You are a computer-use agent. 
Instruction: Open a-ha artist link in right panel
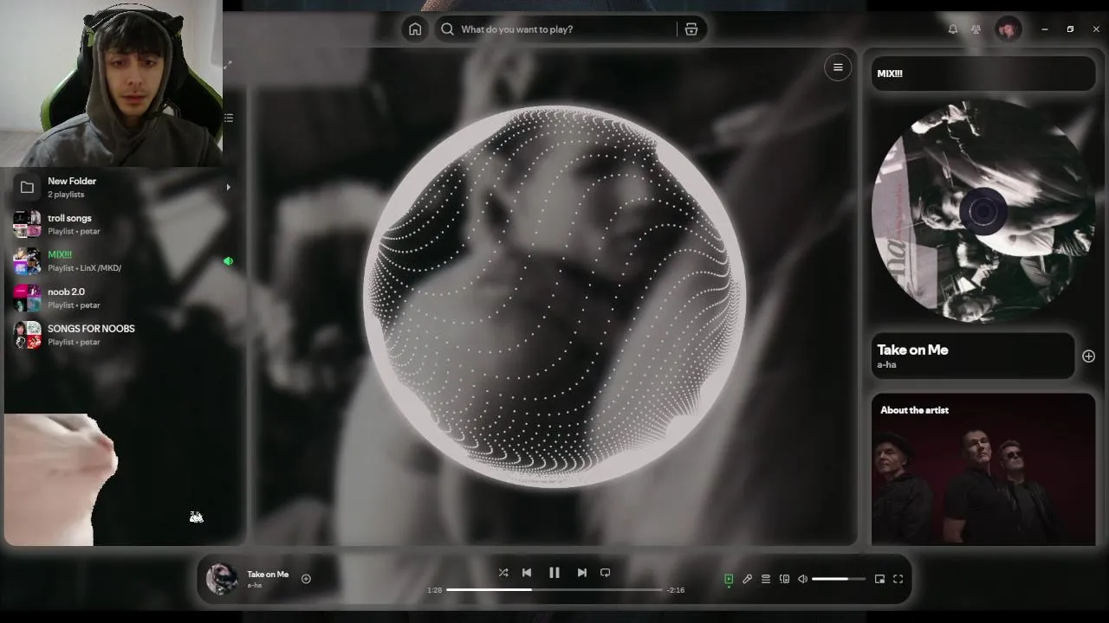pyautogui.click(x=886, y=365)
